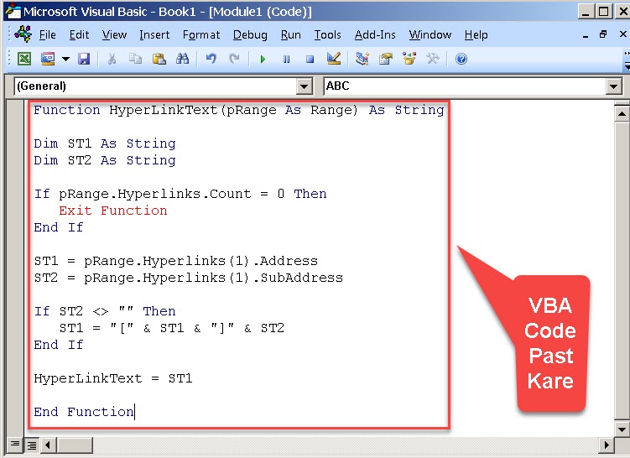Open Project Explorer from the toolbar

362,59
